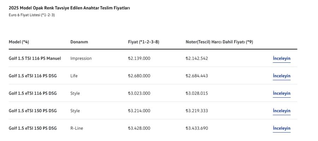Follow İnceleyin link for the ₺3.214.000 Style
Image resolution: width=318 pixels, height=141 pixels.
point(281,111)
